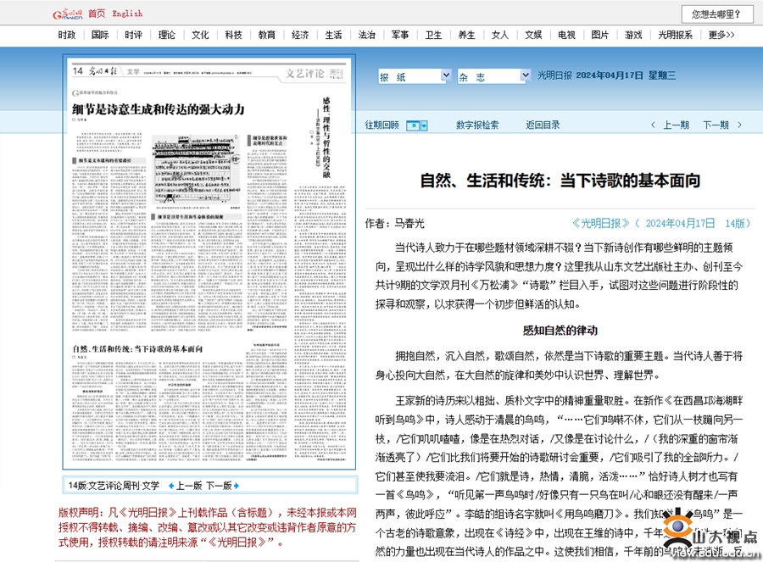Expand the 往期回顾 calendar dropdown arrow
This screenshot has height=562, width=763.
424,125
